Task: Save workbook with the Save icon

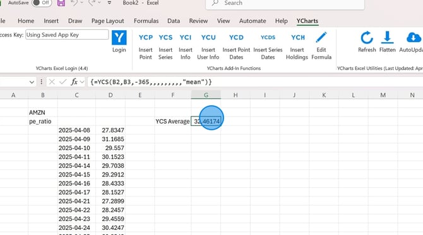Action: [x=61, y=3]
